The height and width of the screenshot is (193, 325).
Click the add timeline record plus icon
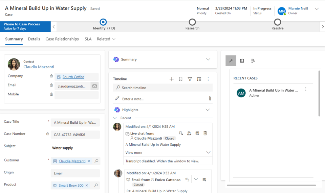tap(172, 79)
